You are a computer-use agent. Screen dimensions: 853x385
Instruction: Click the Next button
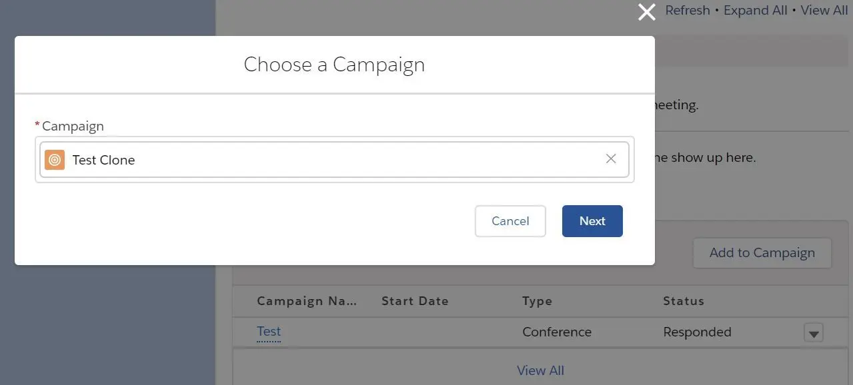point(592,221)
